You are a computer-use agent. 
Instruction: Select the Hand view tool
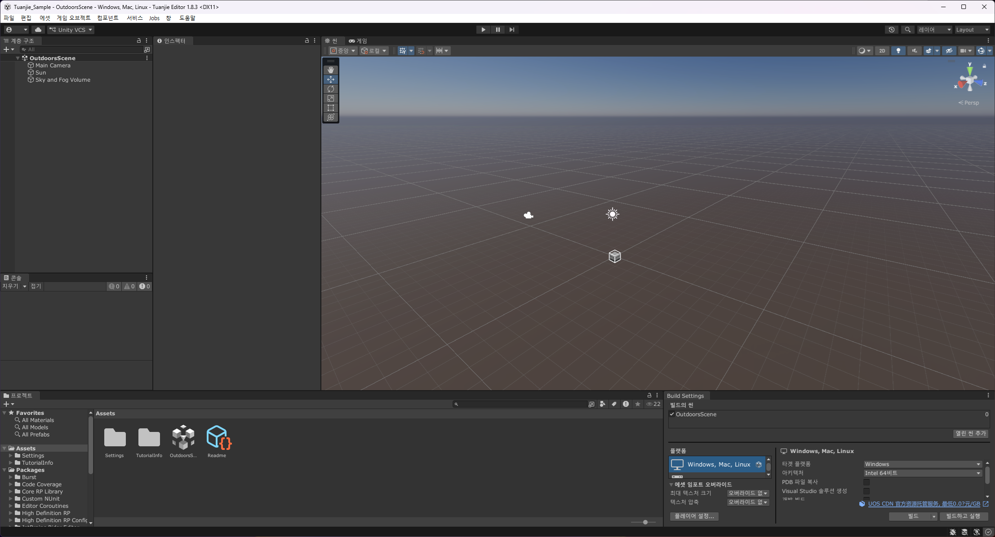coord(331,70)
